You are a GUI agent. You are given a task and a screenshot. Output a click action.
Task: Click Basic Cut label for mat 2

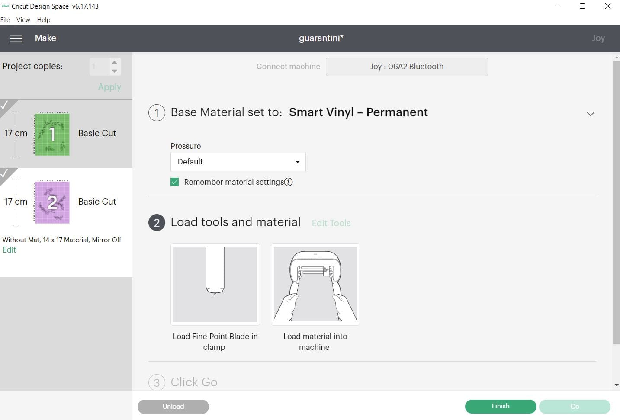97,202
